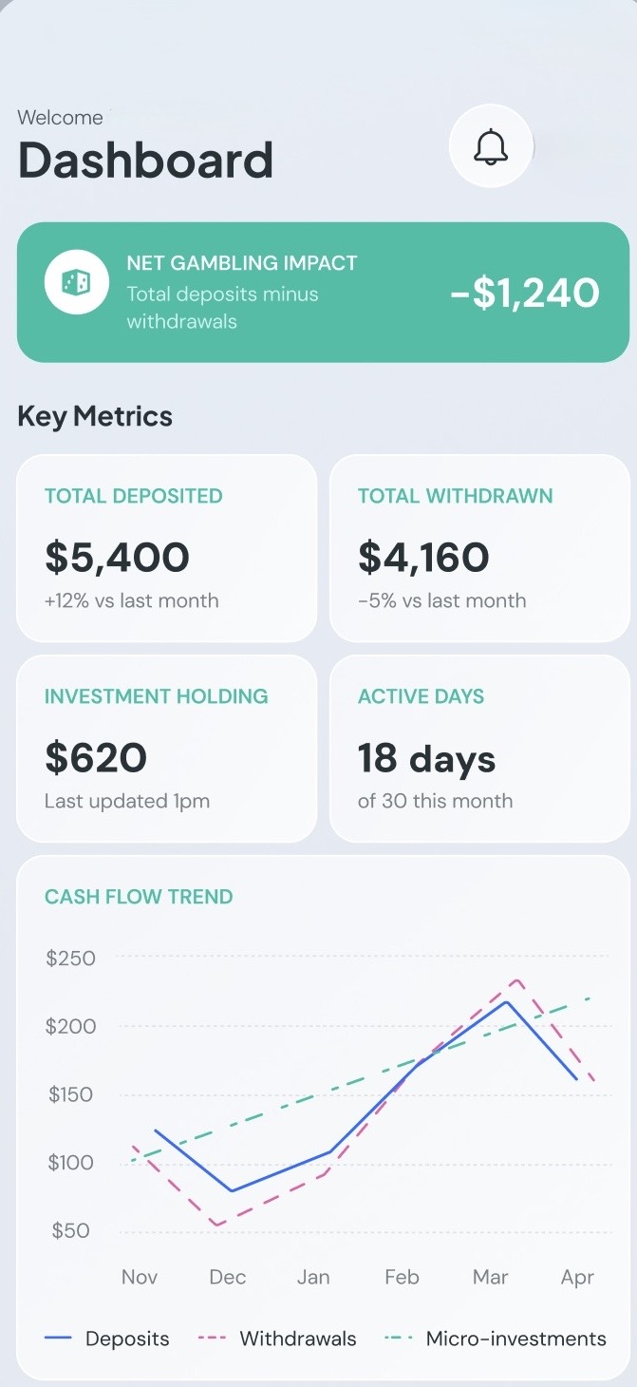Toggle Withdrawals series in chart legend
Image resolution: width=637 pixels, height=1387 pixels.
tap(277, 1339)
